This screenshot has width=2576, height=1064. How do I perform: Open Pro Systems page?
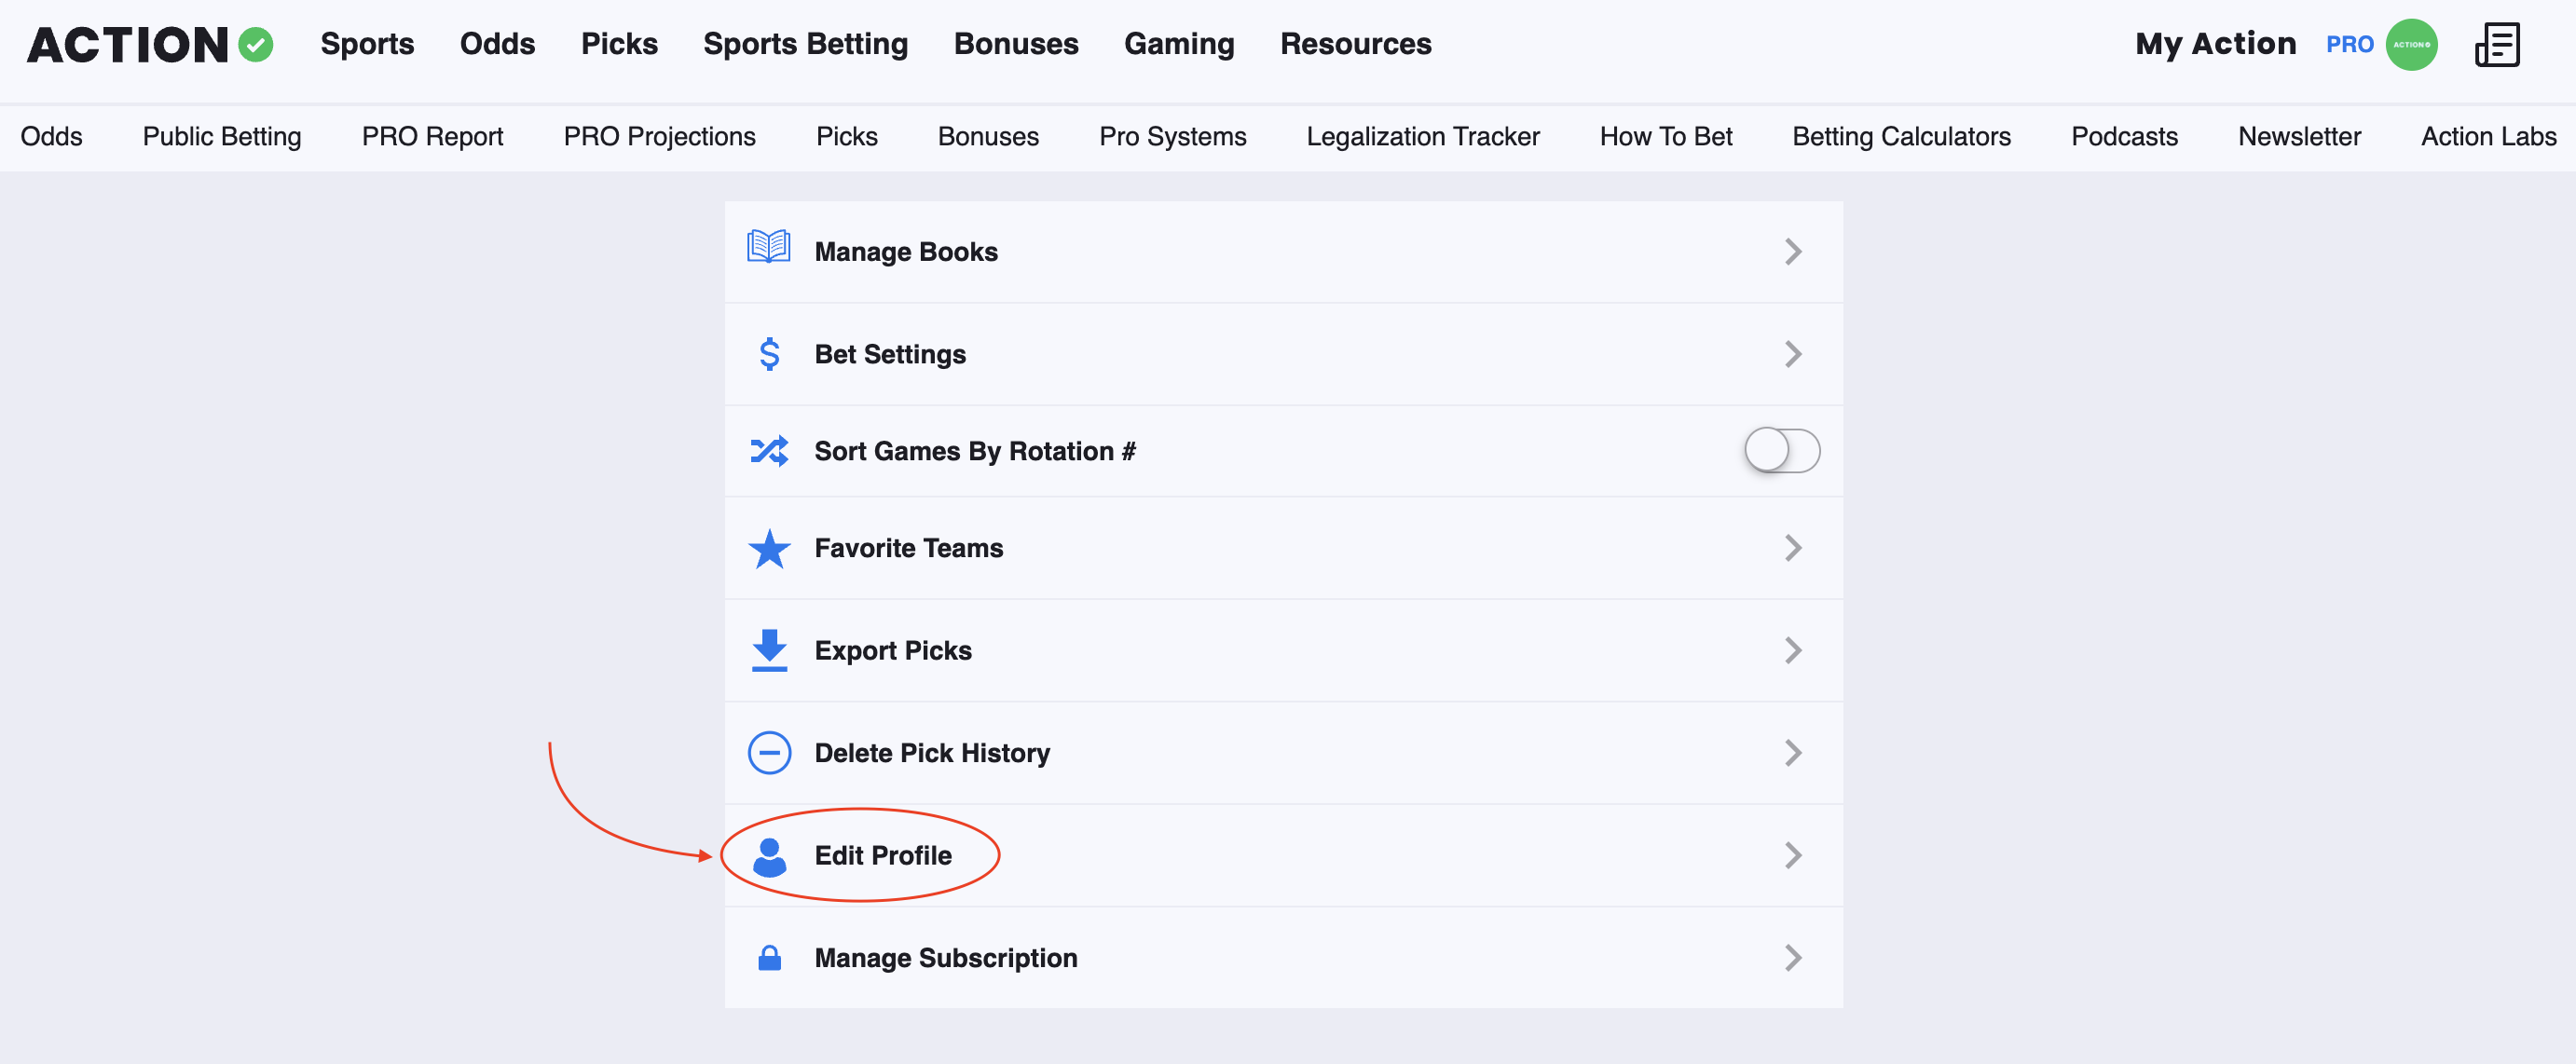click(x=1172, y=137)
